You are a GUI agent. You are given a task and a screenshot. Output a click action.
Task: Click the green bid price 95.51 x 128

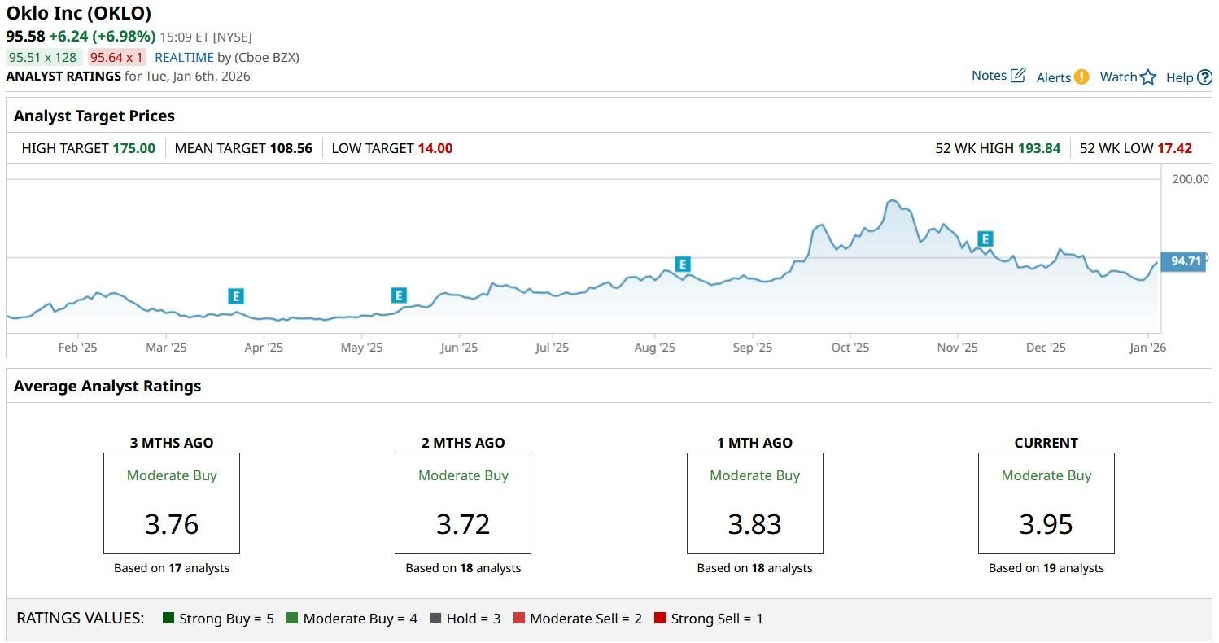click(42, 58)
